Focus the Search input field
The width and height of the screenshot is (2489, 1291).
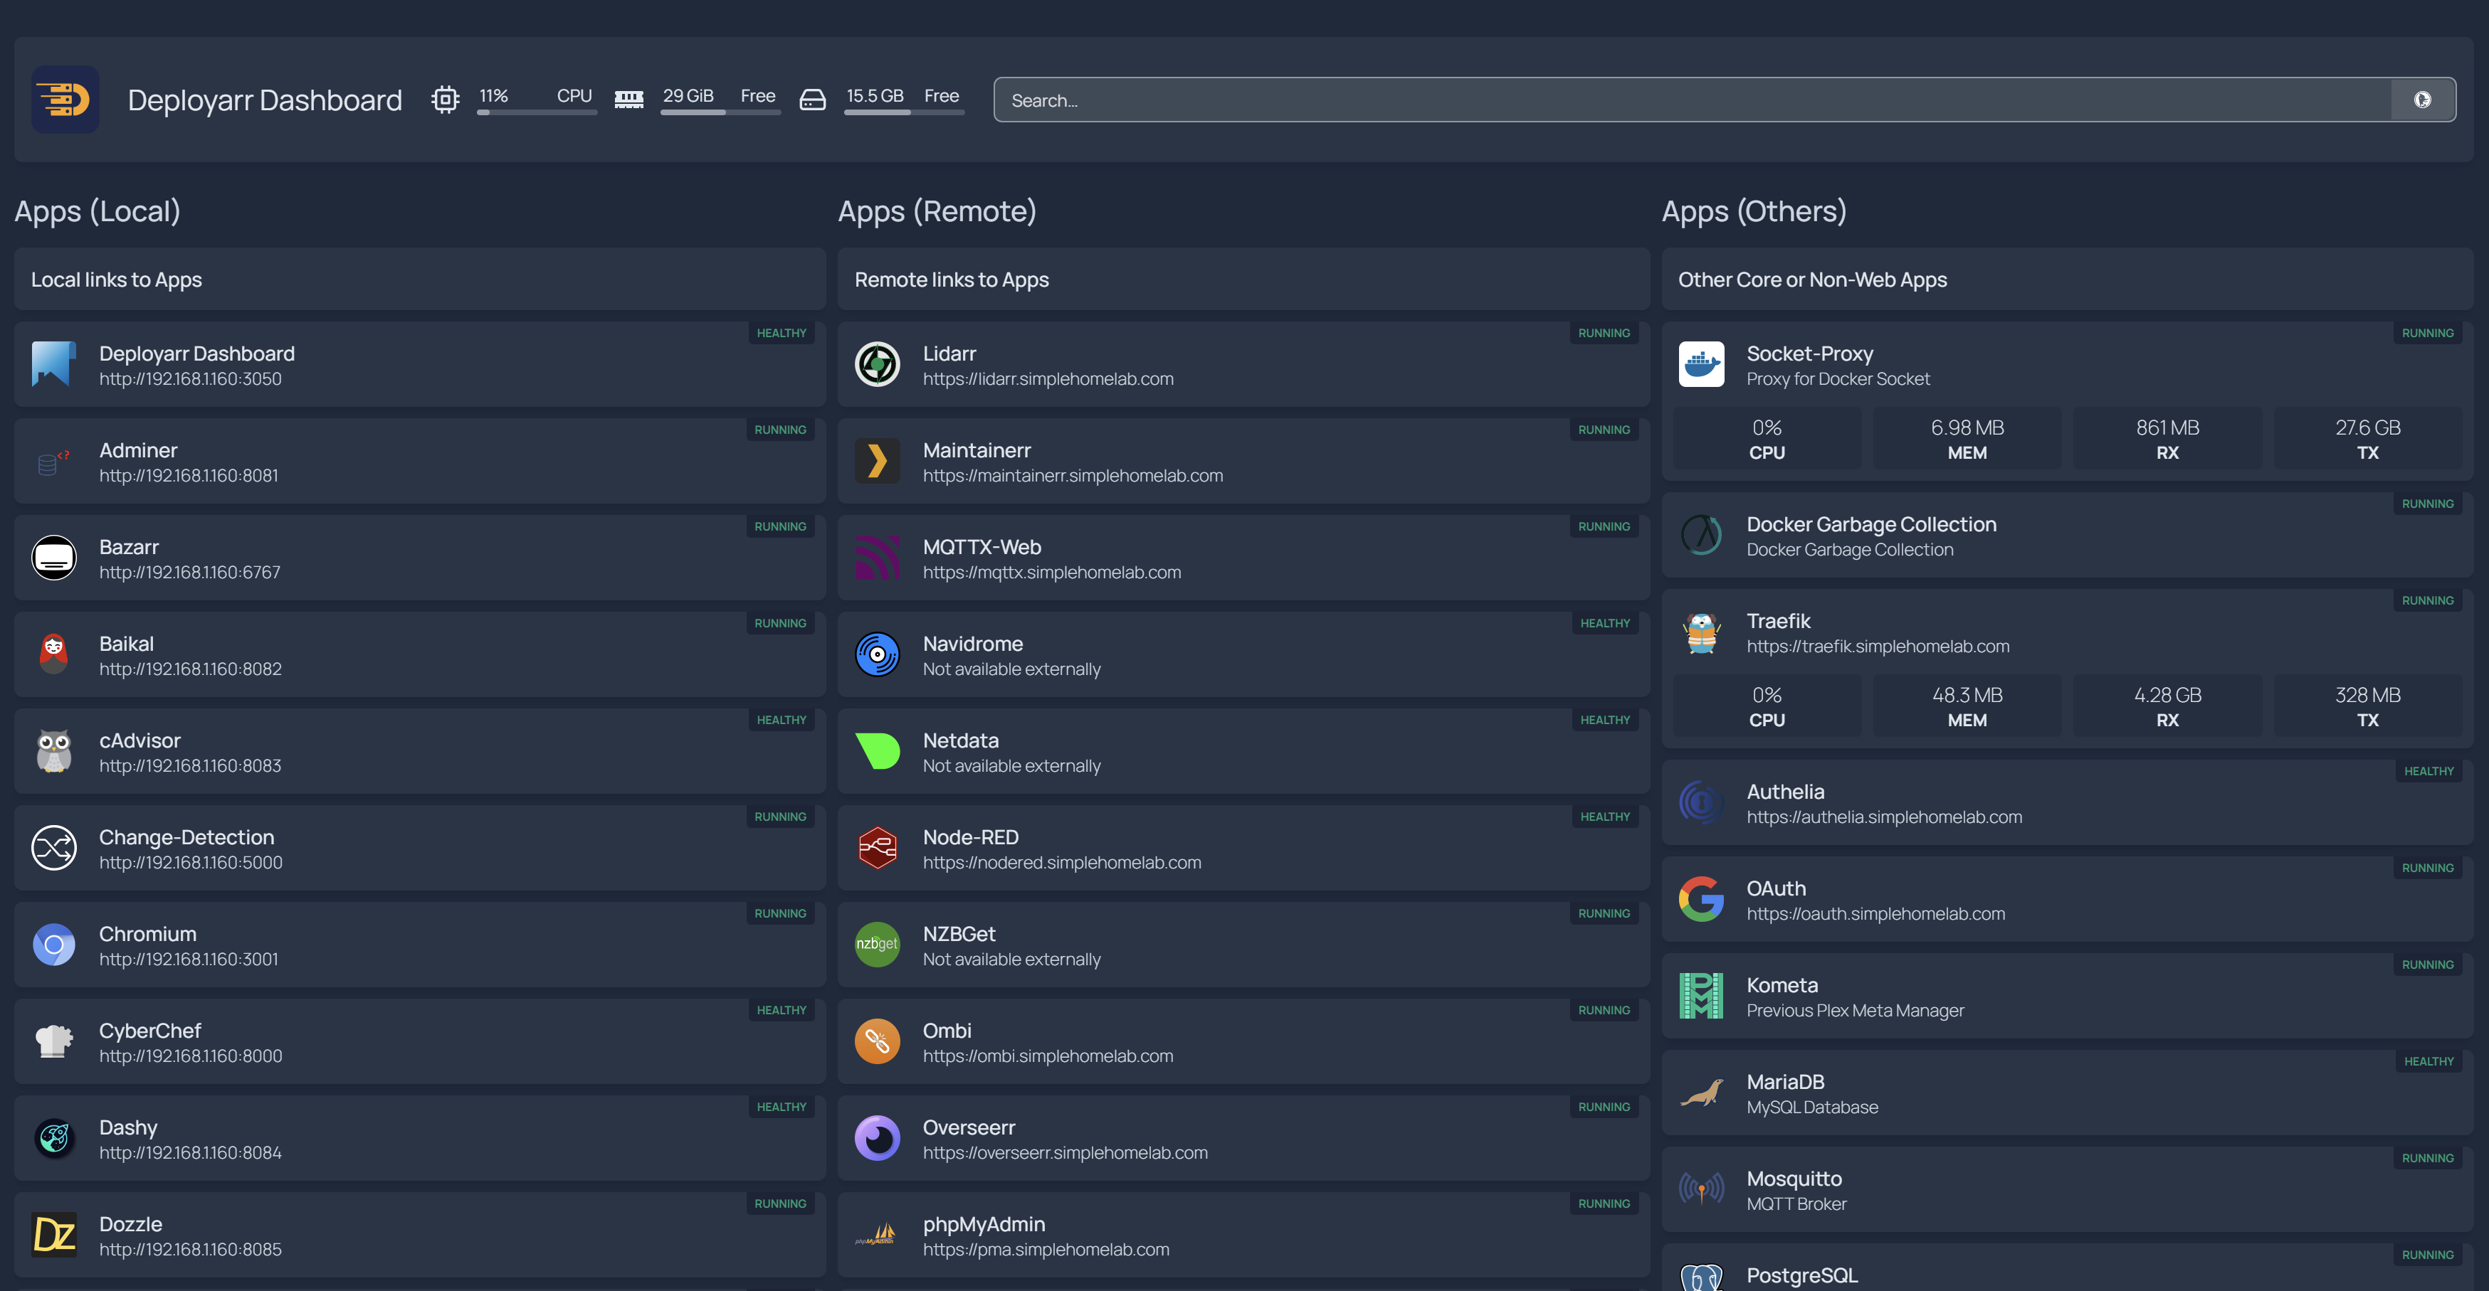(x=1691, y=100)
